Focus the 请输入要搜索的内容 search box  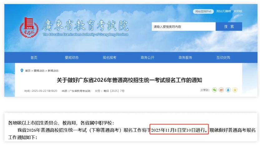tap(184, 26)
